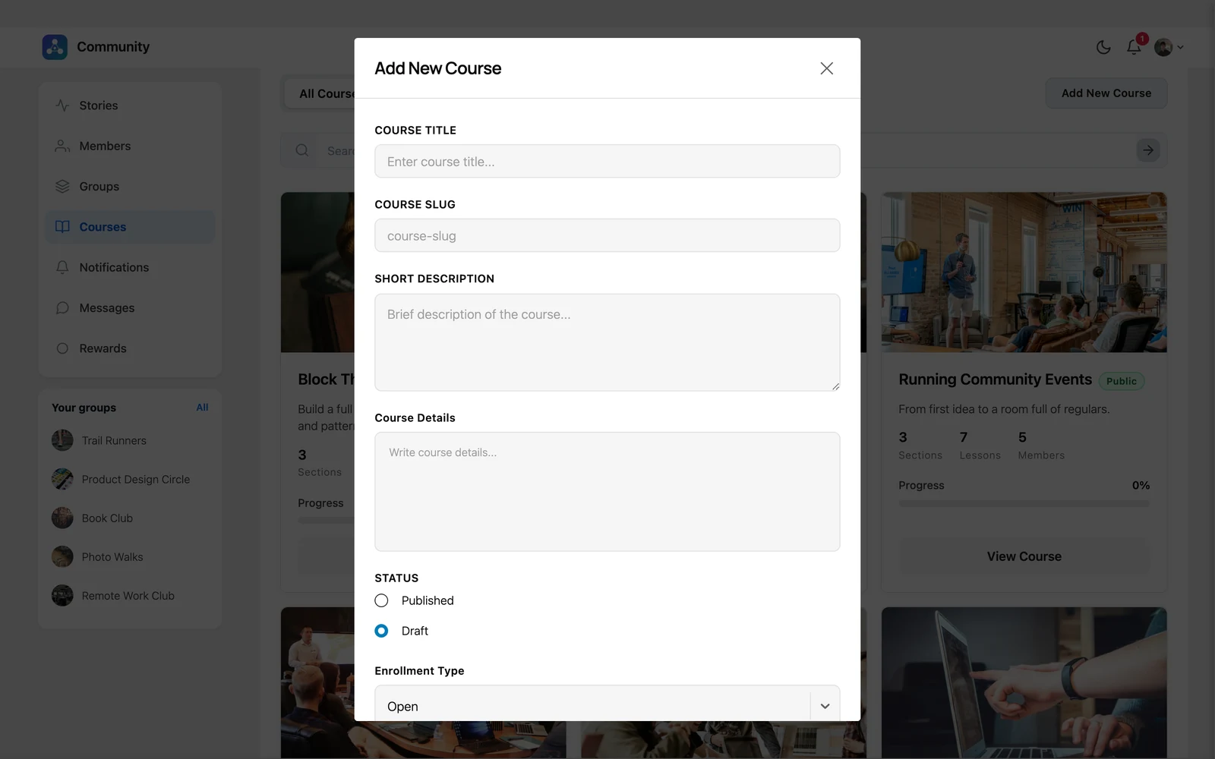The width and height of the screenshot is (1215, 759).
Task: Click the Course Slug input field
Action: click(x=607, y=236)
